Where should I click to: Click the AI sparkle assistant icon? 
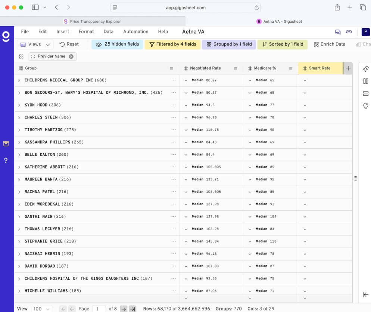pyautogui.click(x=365, y=69)
